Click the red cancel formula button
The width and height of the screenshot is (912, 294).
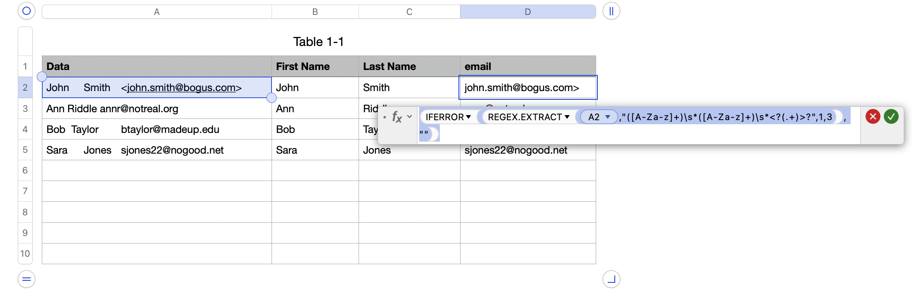click(x=873, y=117)
